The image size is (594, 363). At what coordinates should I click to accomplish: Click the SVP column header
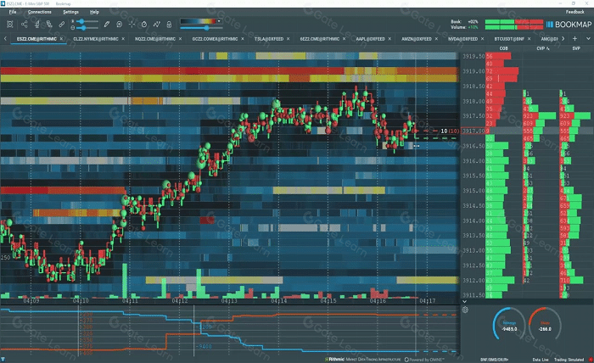(x=576, y=48)
